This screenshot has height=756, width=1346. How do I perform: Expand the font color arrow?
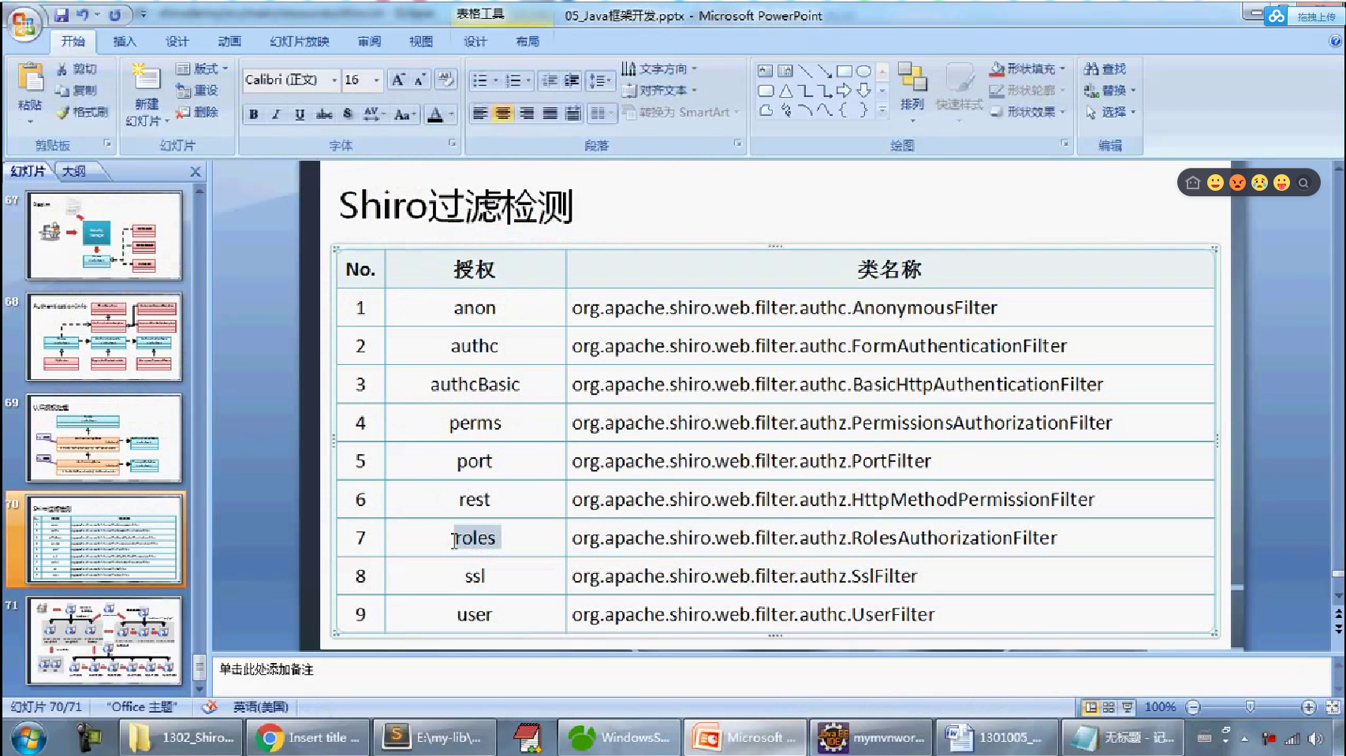452,114
